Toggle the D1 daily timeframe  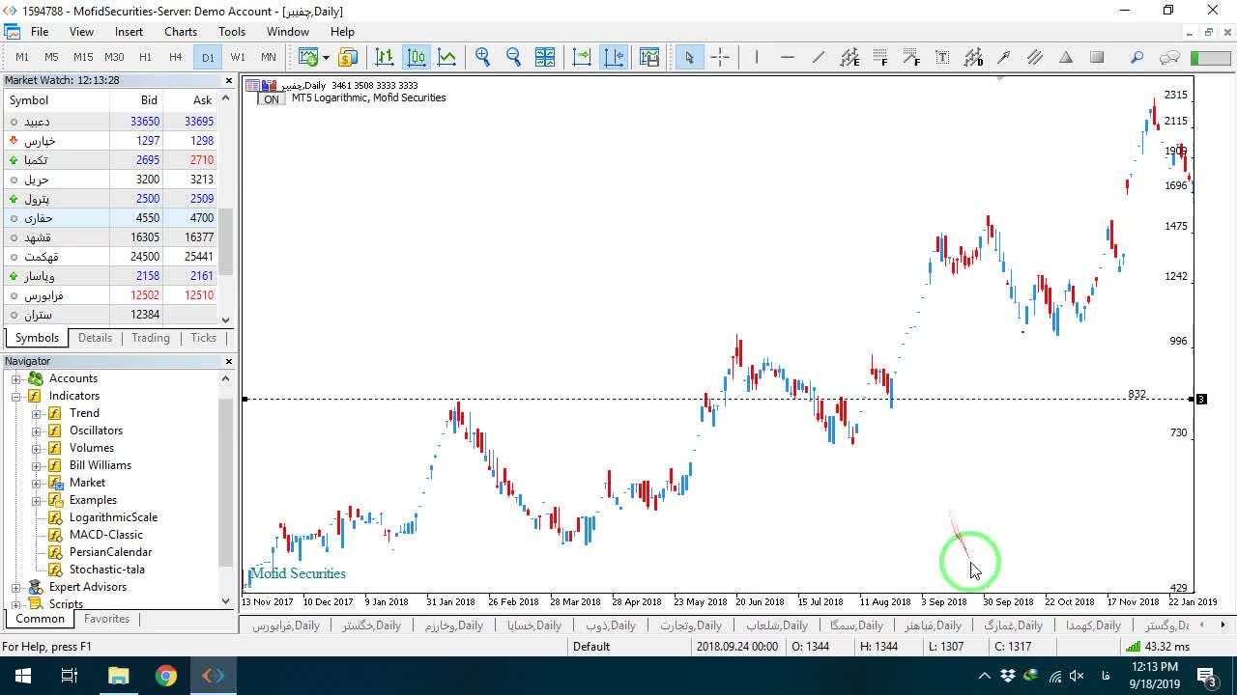208,57
